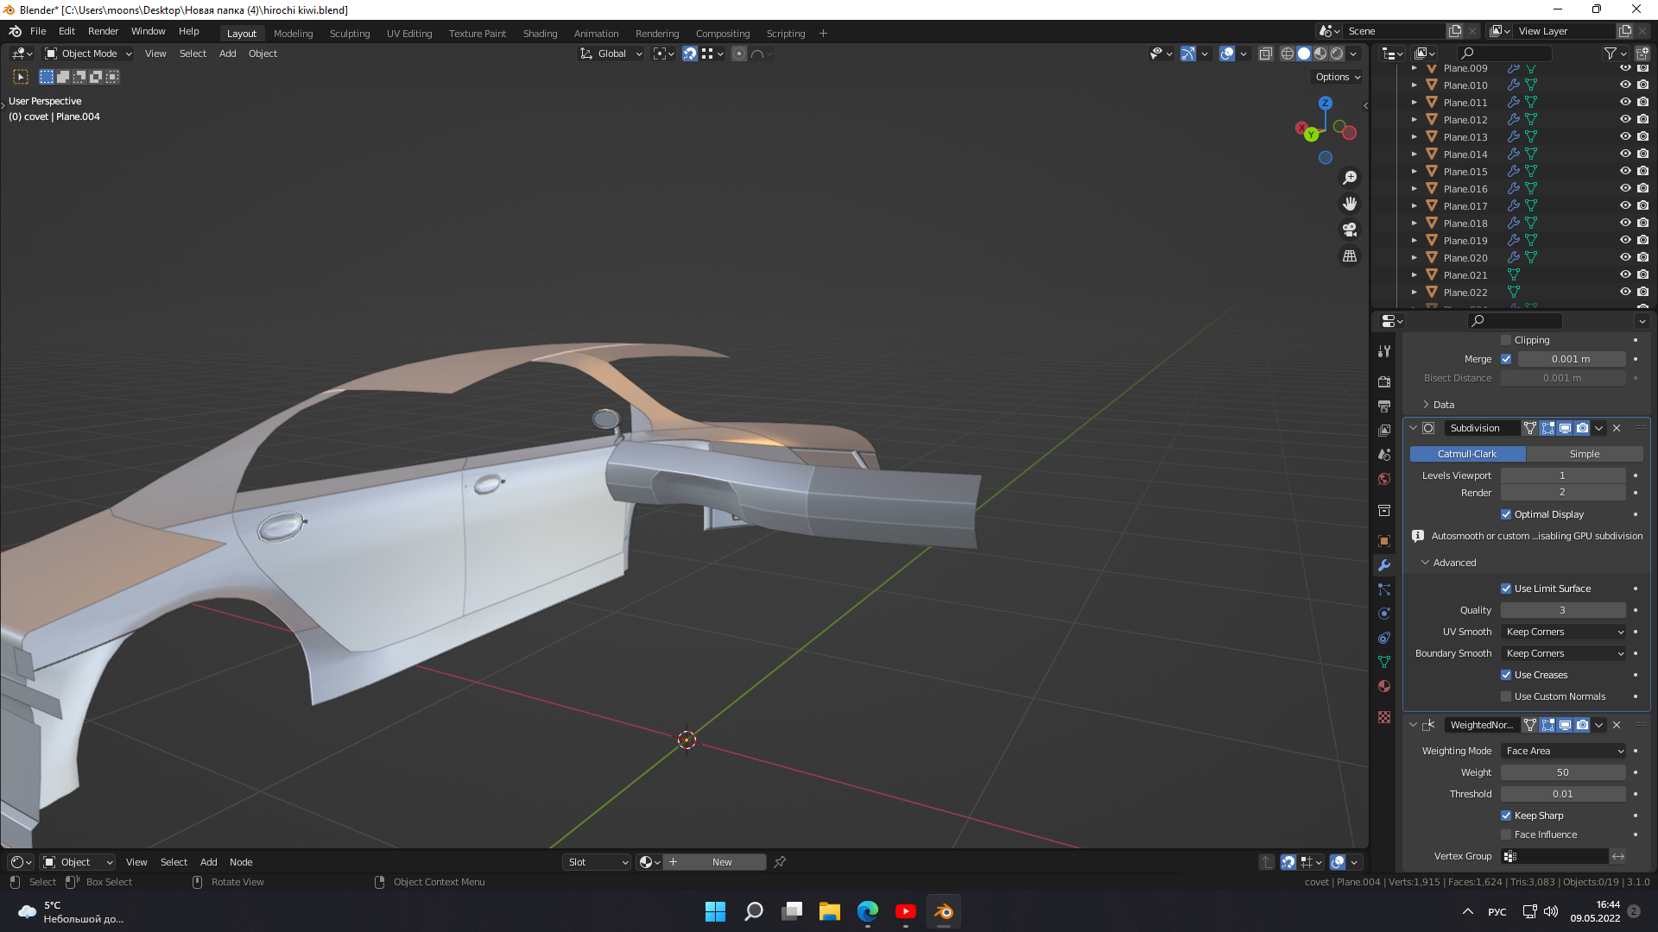This screenshot has height=932, width=1658.
Task: Select Simple subdivision type
Action: [x=1584, y=454]
